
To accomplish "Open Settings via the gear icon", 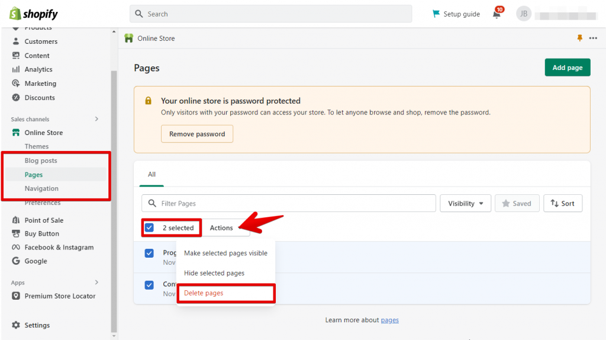I will pos(16,325).
